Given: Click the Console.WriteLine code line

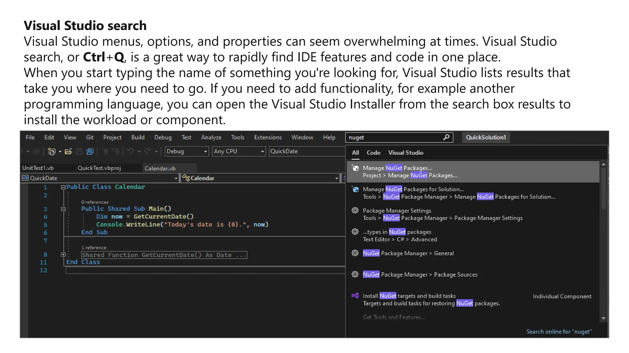Looking at the screenshot, I should click(182, 224).
